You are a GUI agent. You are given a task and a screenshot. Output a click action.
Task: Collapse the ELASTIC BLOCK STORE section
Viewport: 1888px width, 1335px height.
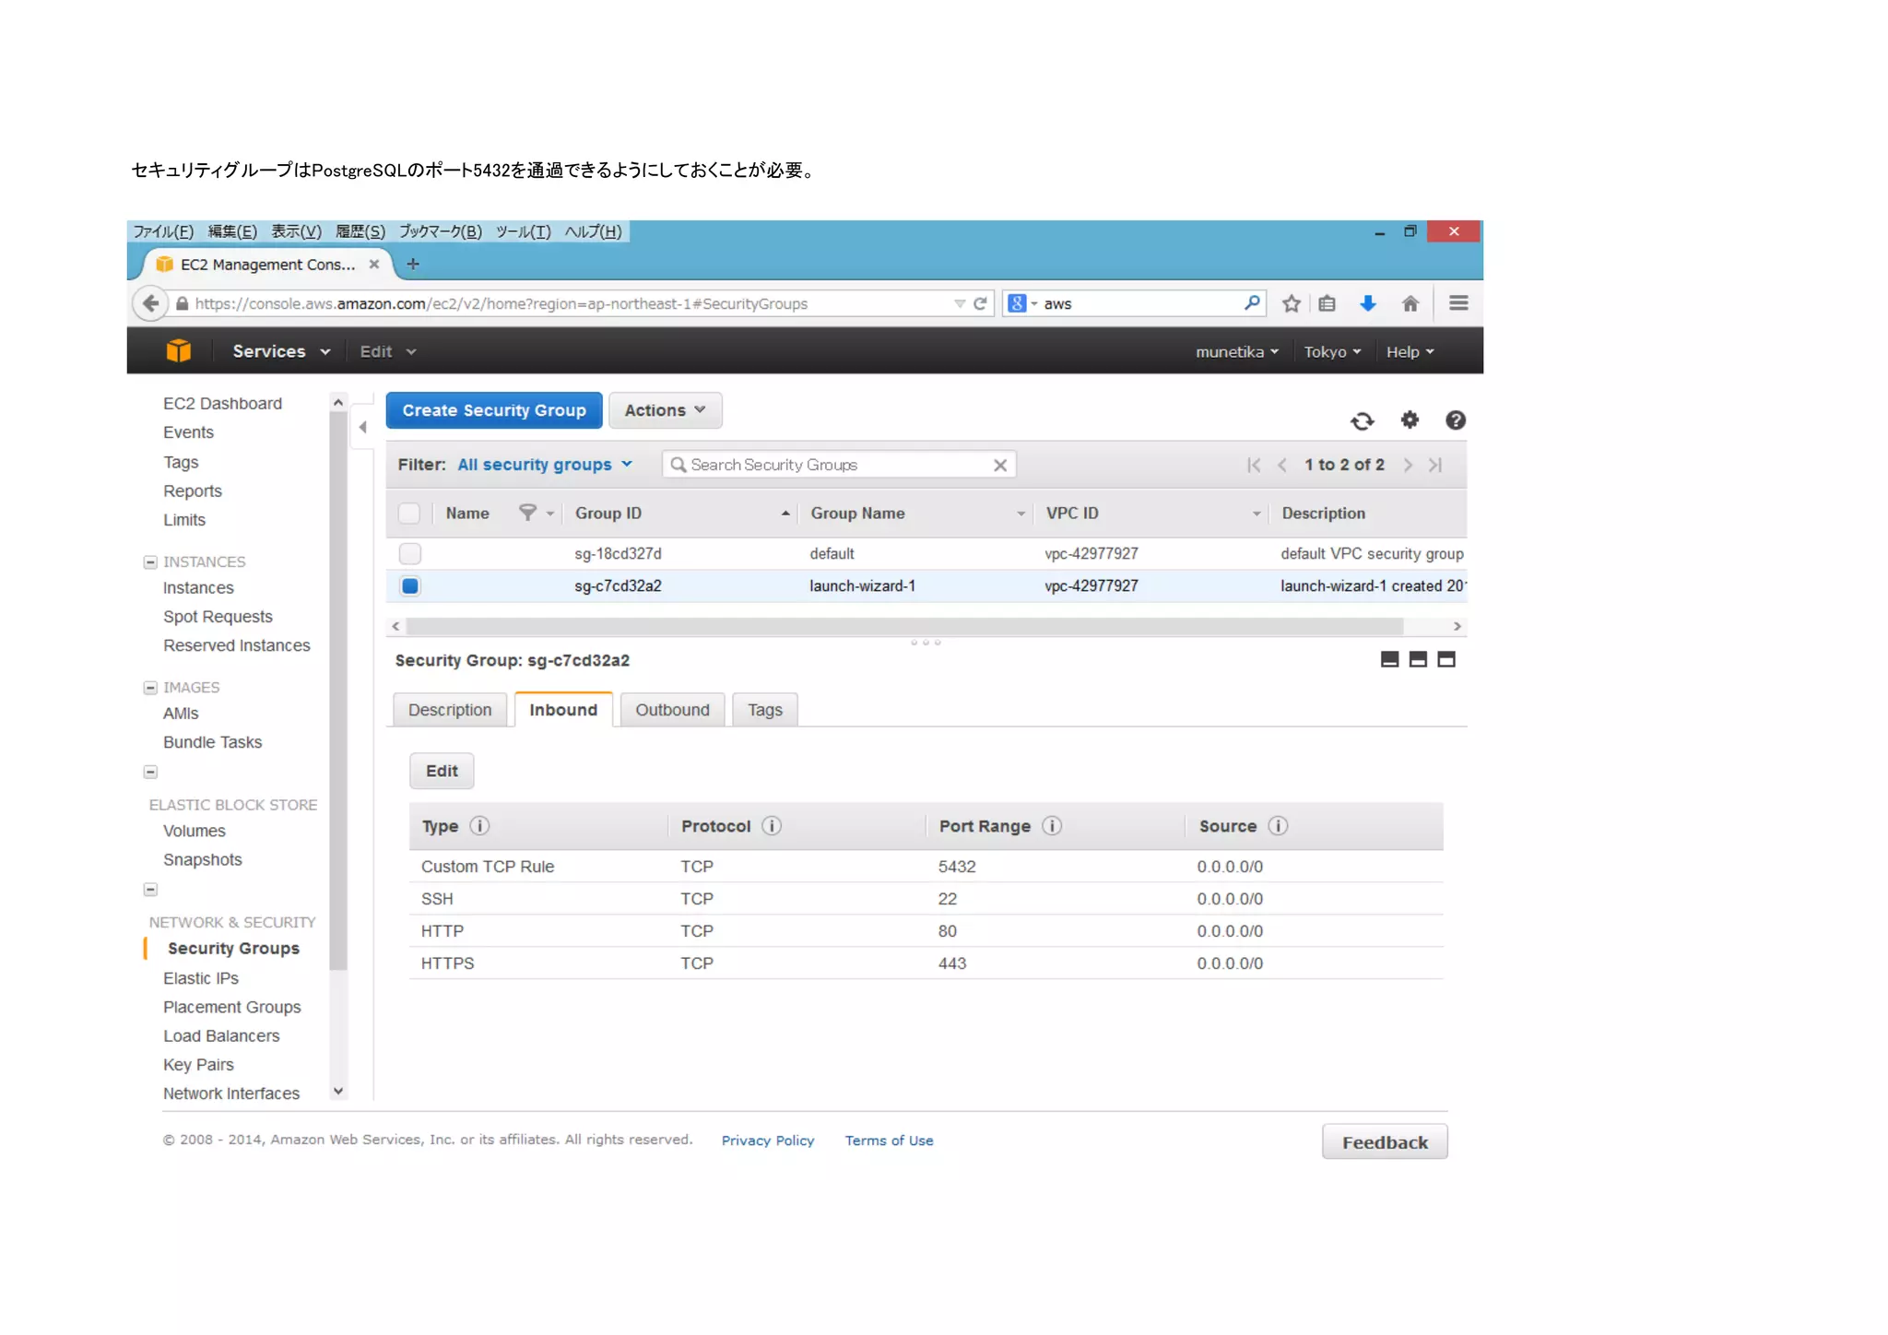[150, 772]
